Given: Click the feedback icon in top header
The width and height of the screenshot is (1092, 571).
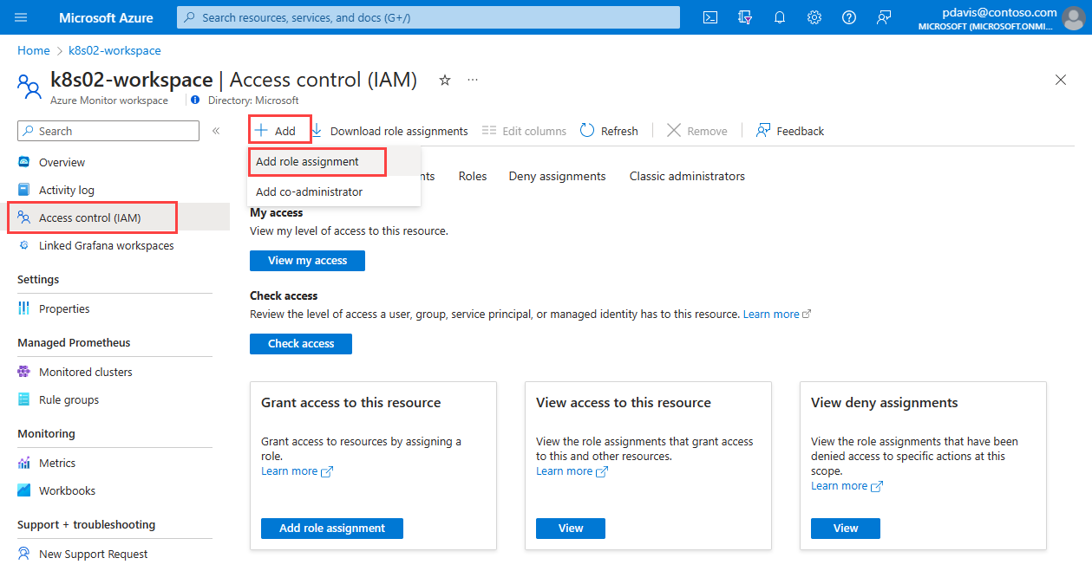Looking at the screenshot, I should [883, 17].
